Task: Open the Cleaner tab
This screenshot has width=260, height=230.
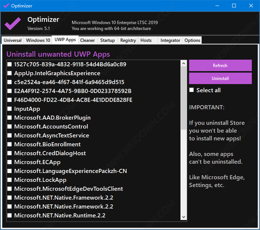Action: pyautogui.click(x=87, y=40)
